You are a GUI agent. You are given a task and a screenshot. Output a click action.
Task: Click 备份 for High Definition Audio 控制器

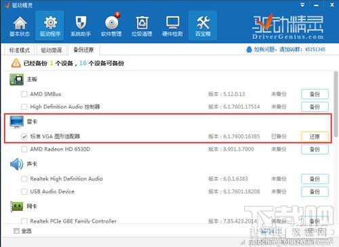(315, 107)
